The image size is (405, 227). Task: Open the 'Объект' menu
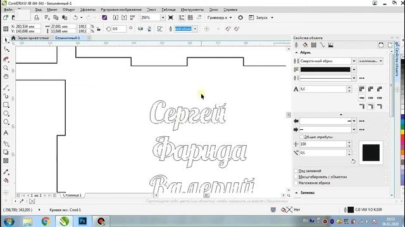[68, 9]
